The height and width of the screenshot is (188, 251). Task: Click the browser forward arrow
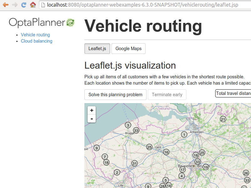click(x=14, y=5)
